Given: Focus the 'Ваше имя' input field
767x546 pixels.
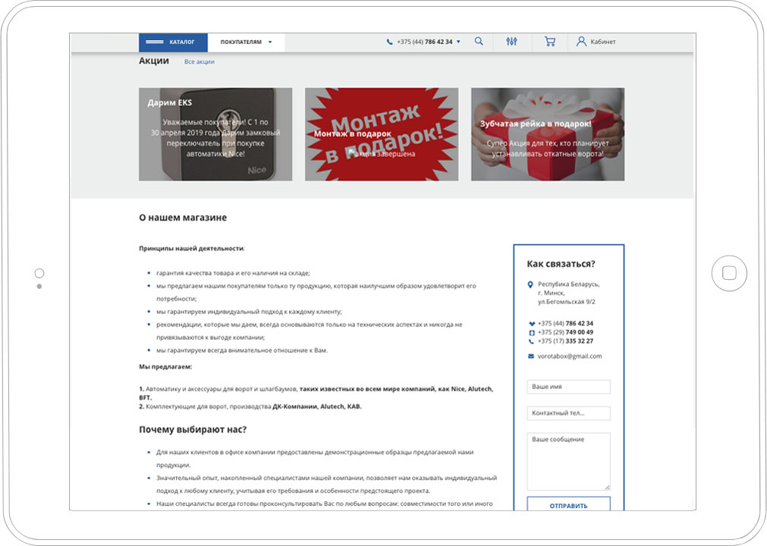Looking at the screenshot, I should click(568, 387).
